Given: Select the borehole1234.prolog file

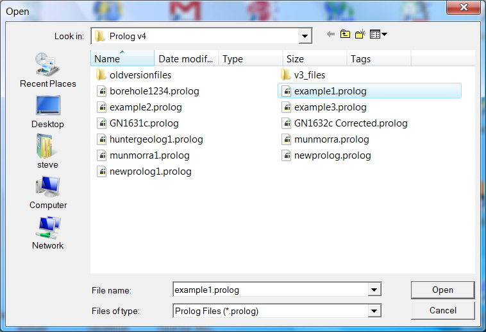Looking at the screenshot, I should click(154, 91).
